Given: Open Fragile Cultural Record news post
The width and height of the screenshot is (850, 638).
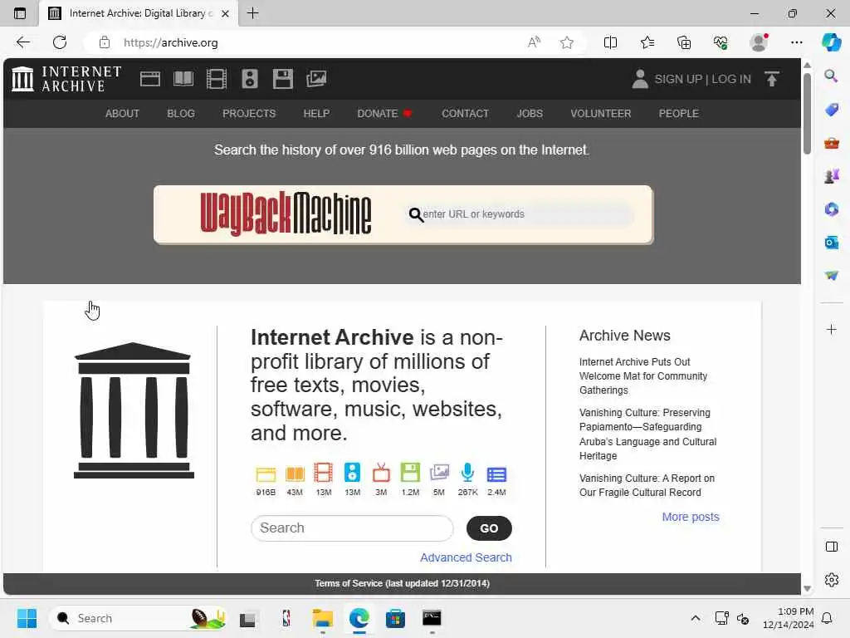Looking at the screenshot, I should click(647, 485).
